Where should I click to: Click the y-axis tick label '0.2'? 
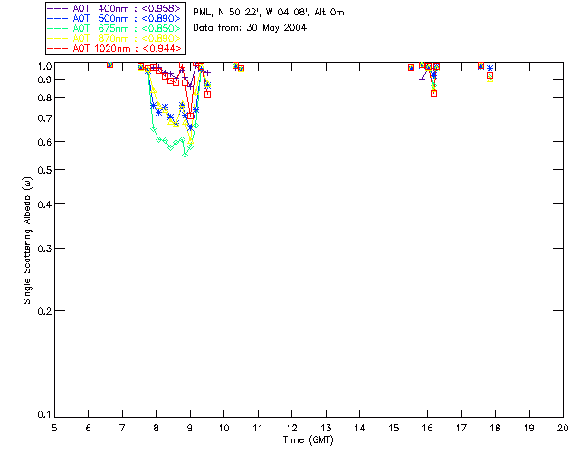(x=44, y=311)
